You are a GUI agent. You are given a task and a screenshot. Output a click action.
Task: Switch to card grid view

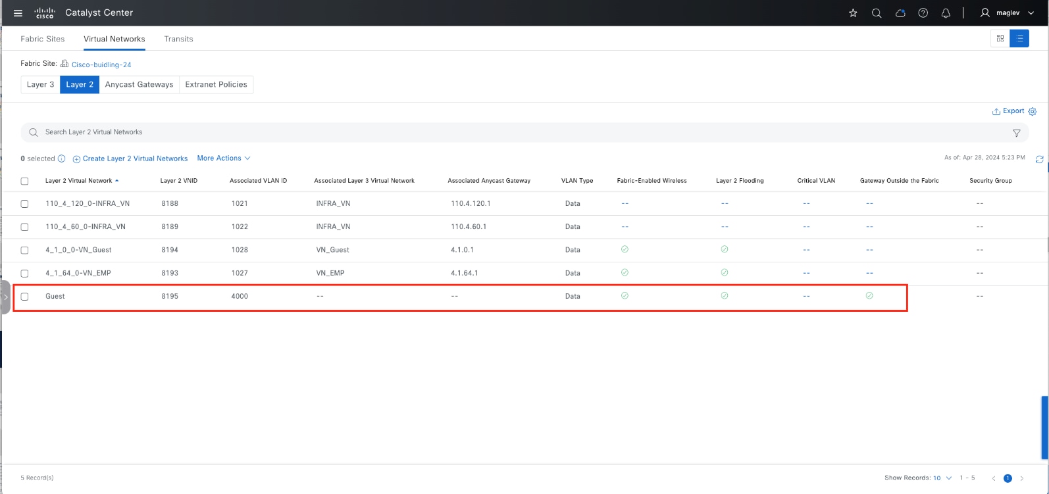[1000, 39]
